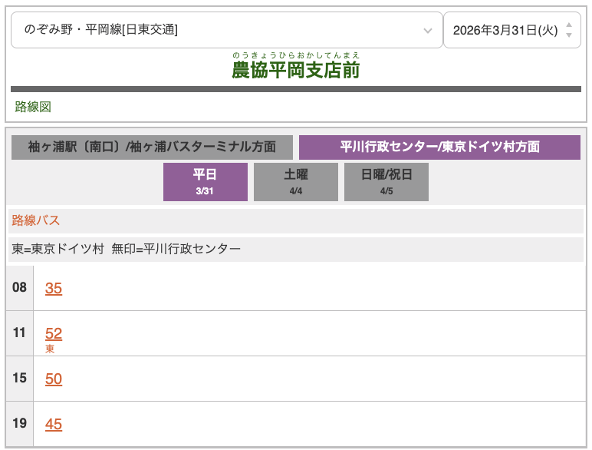Click the 2026年3月31日 date field
Screen dimensions: 592x450
pos(505,31)
